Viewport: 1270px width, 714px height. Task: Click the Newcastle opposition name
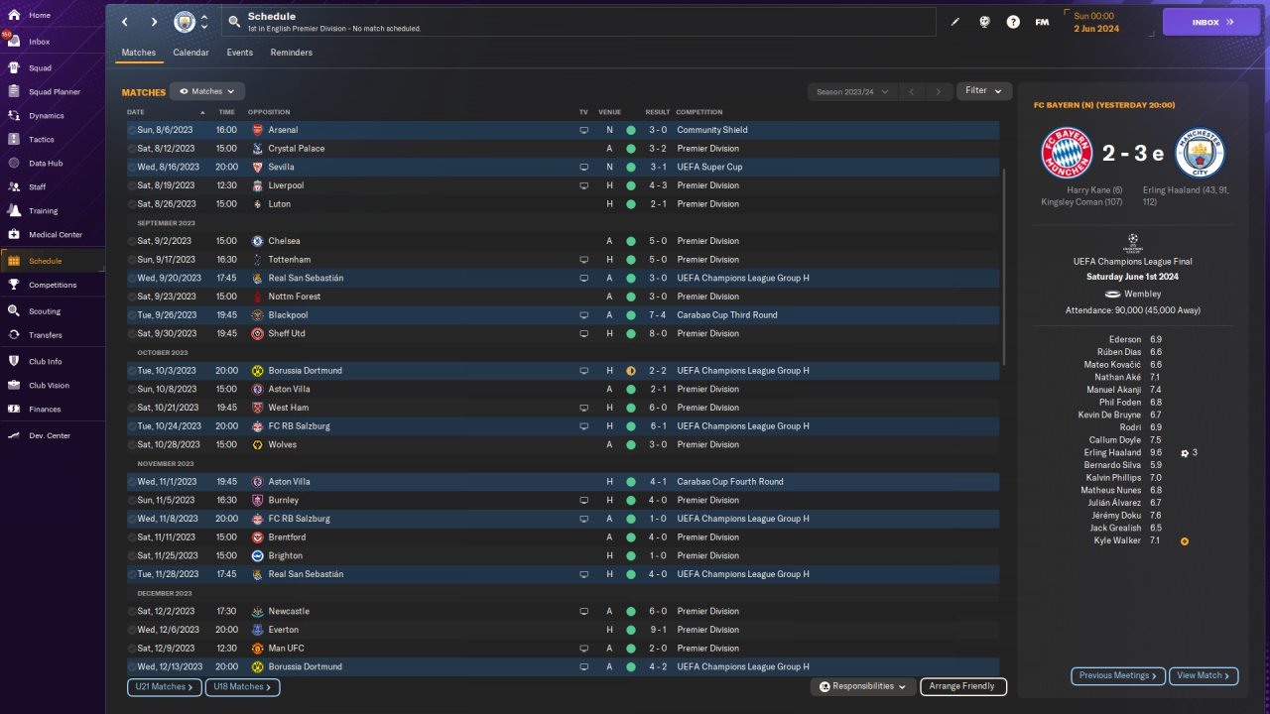click(x=289, y=611)
